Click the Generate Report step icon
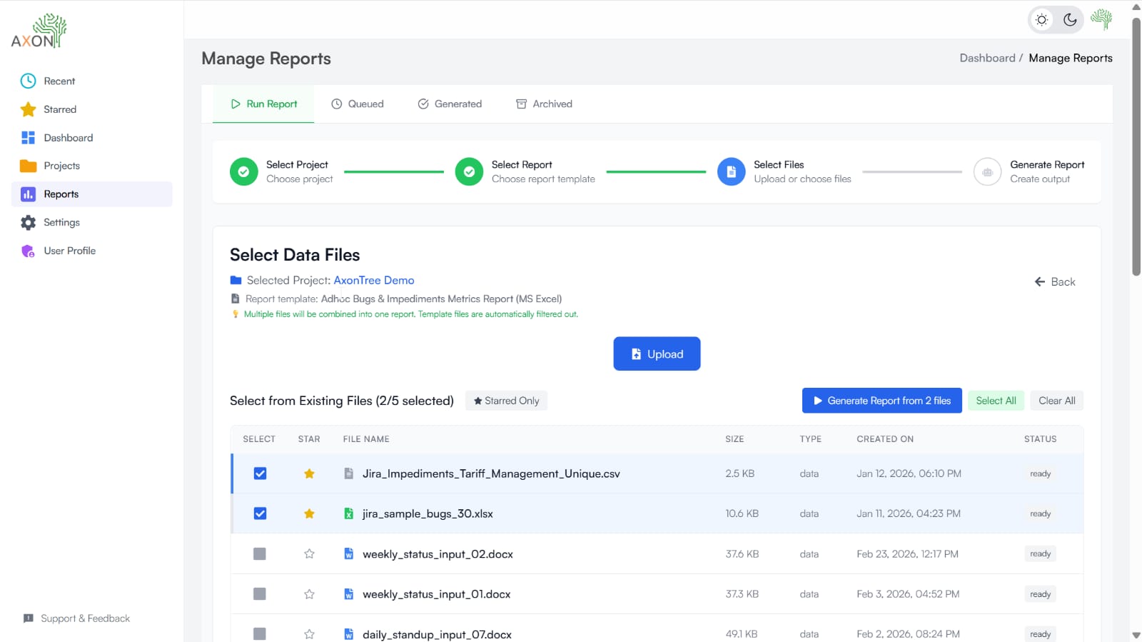Screen dimensions: 1142x642 pos(987,172)
